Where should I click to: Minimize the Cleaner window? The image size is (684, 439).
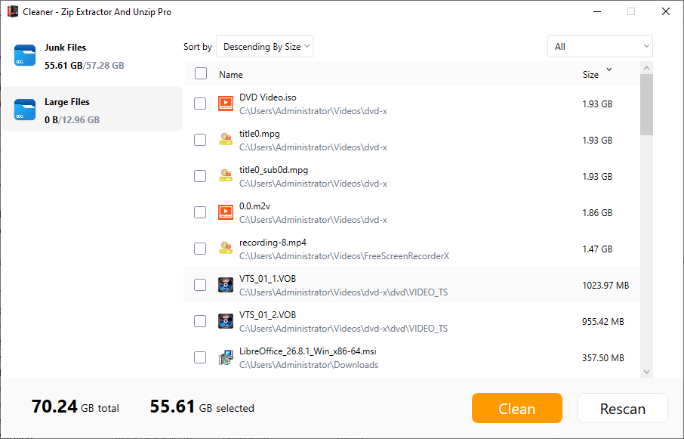click(597, 12)
